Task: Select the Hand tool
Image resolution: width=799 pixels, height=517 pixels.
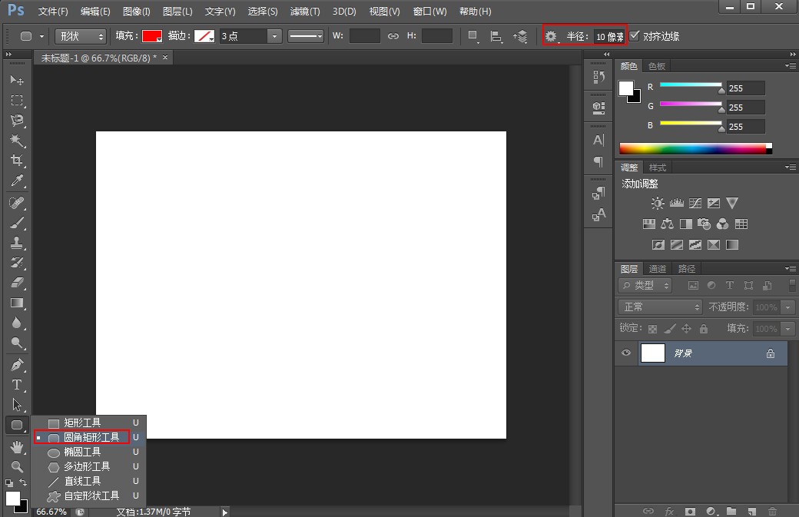Action: 16,447
